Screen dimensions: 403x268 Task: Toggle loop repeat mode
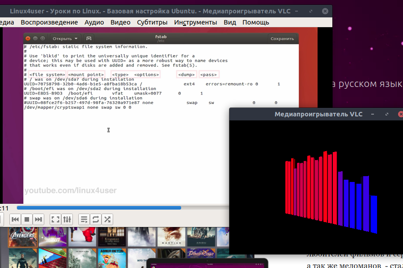95,219
